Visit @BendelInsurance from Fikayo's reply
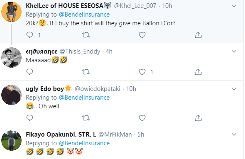The image size is (245, 159). click(x=84, y=143)
